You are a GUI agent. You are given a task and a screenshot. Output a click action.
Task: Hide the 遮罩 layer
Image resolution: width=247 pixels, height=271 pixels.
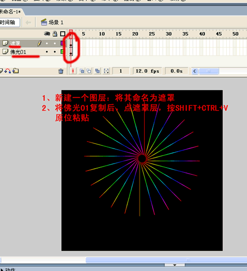pos(47,43)
